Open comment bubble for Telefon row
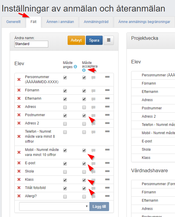This screenshot has height=217, width=175. click(94, 132)
